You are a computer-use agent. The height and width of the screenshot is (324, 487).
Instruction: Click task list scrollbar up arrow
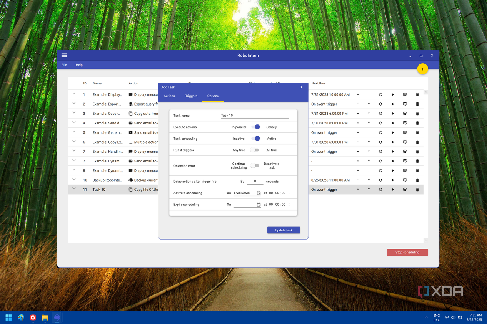(x=426, y=93)
